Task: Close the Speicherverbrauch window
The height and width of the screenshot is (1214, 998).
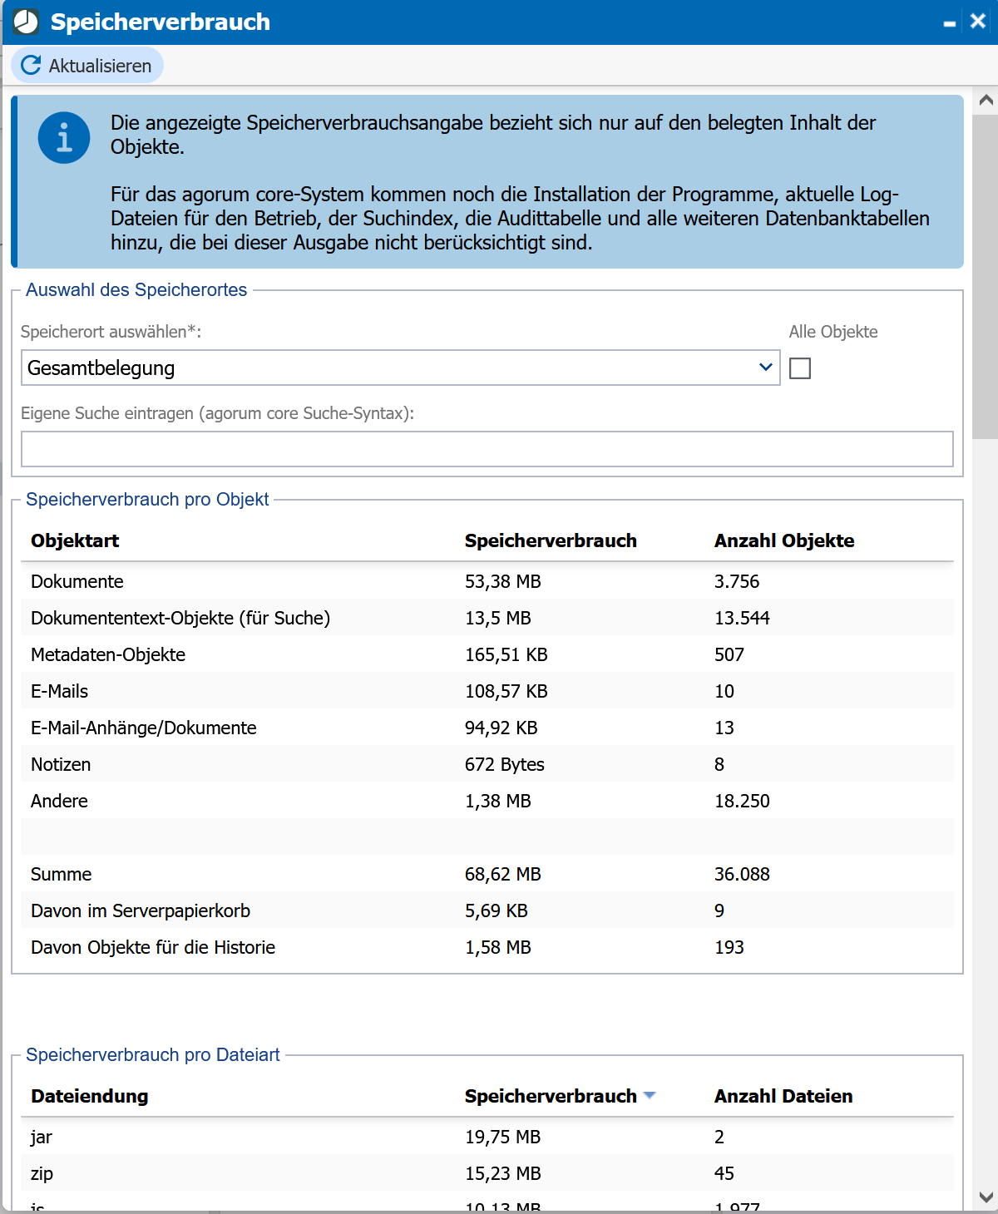Action: [x=978, y=22]
